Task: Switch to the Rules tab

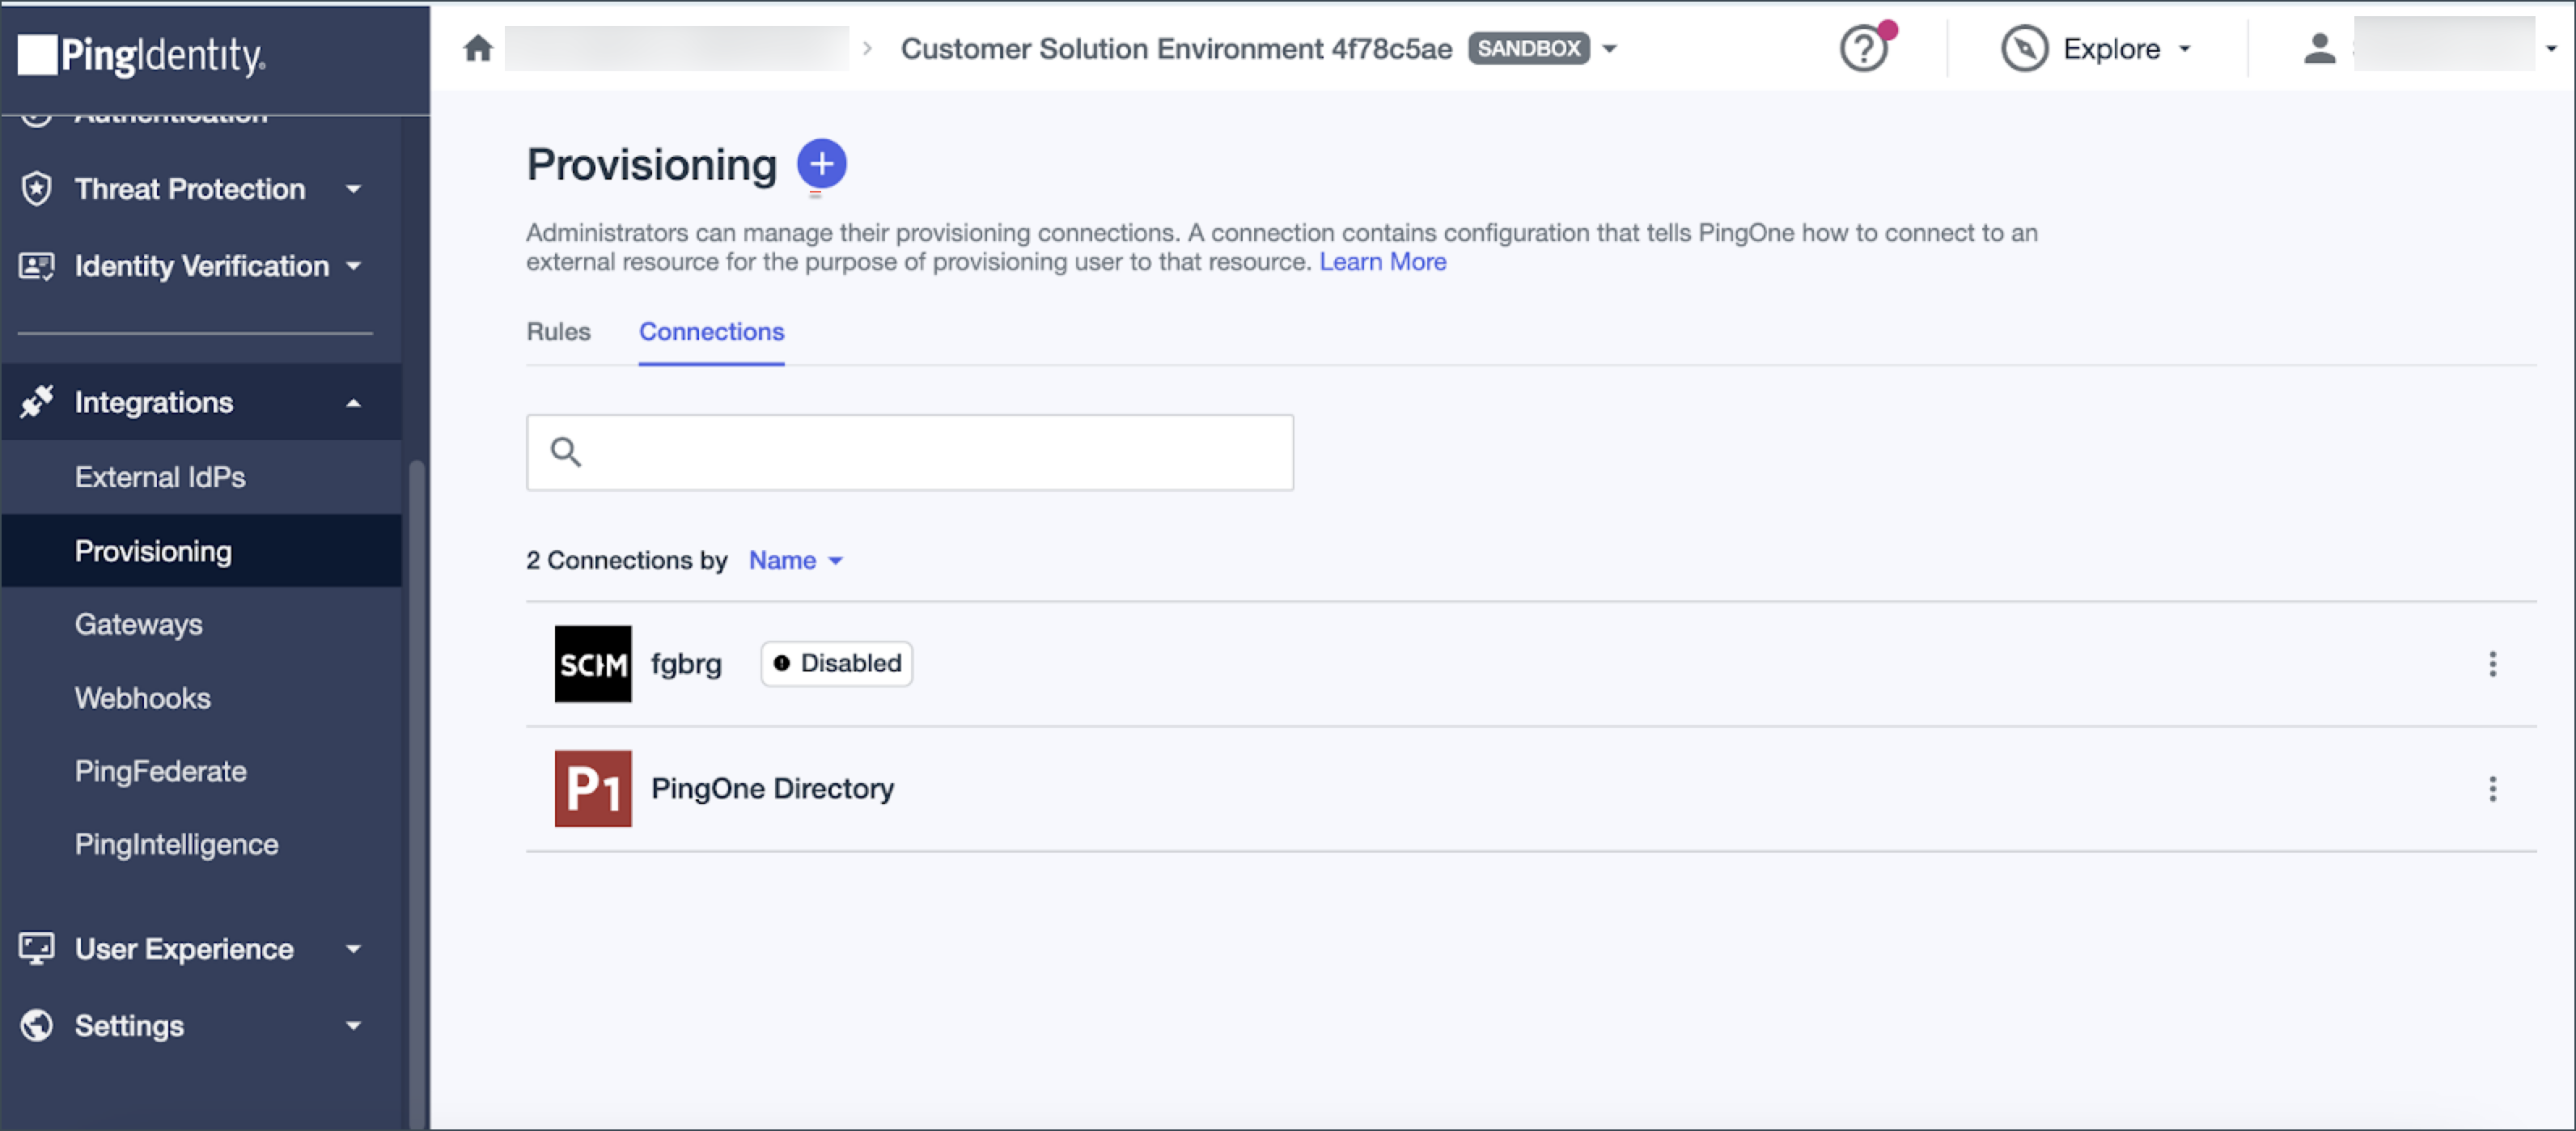Action: tap(558, 330)
